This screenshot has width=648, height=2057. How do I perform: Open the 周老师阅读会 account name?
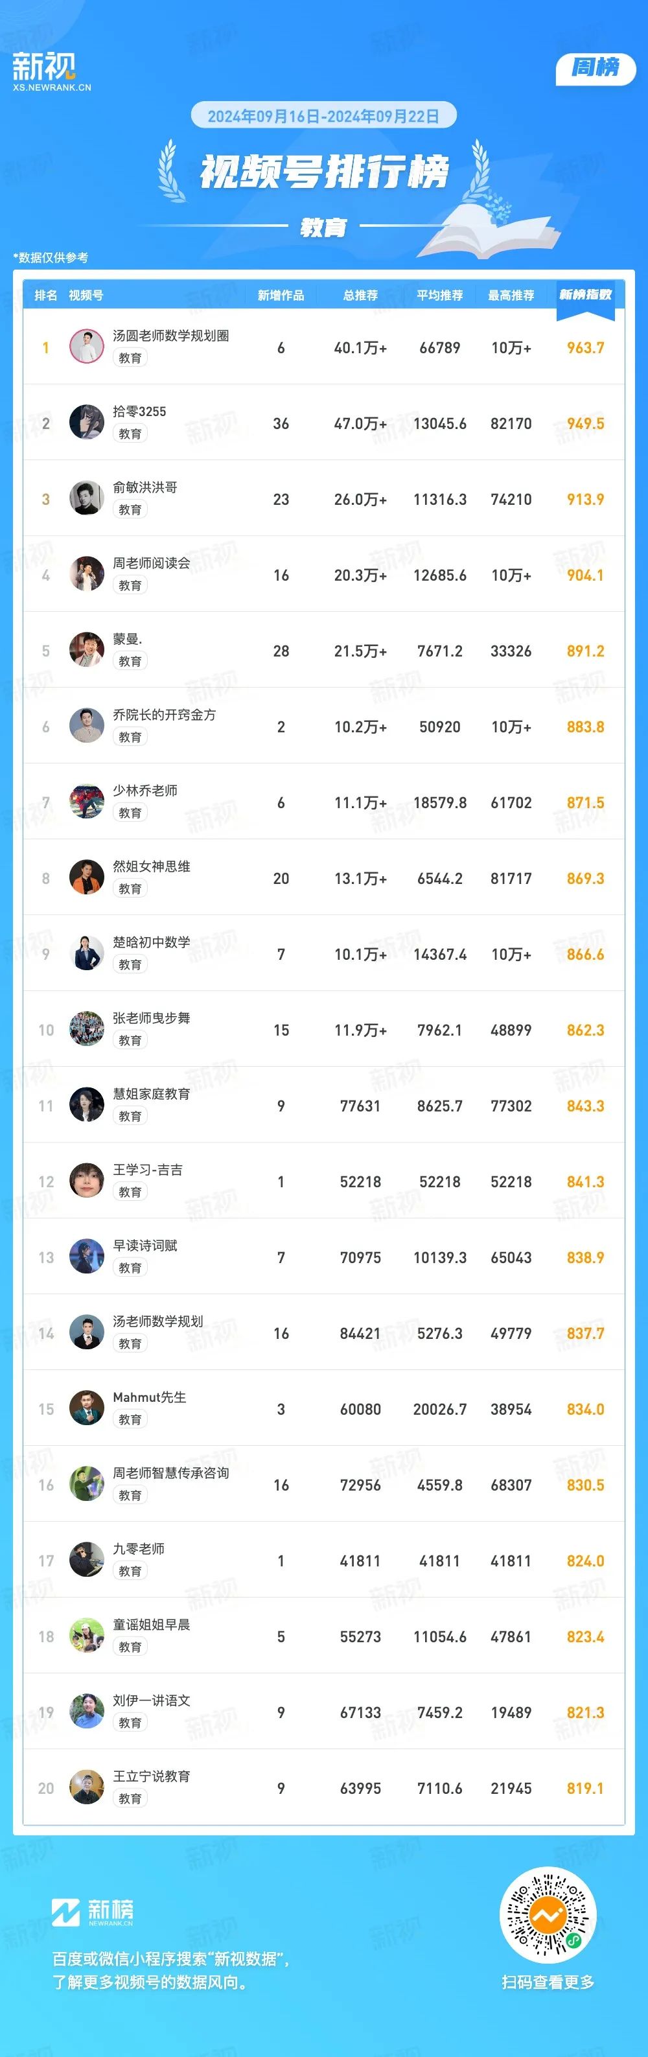pos(152,563)
